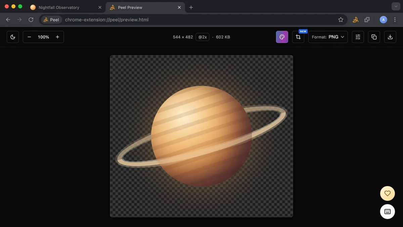Open the color palette background tool
This screenshot has height=227, width=403.
pos(282,37)
